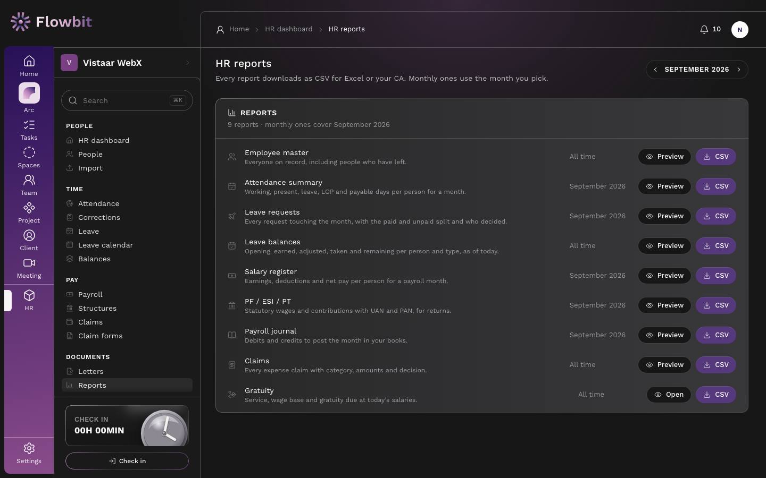
Task: Click the SEPTEMBER 2026 month label
Action: click(x=697, y=70)
